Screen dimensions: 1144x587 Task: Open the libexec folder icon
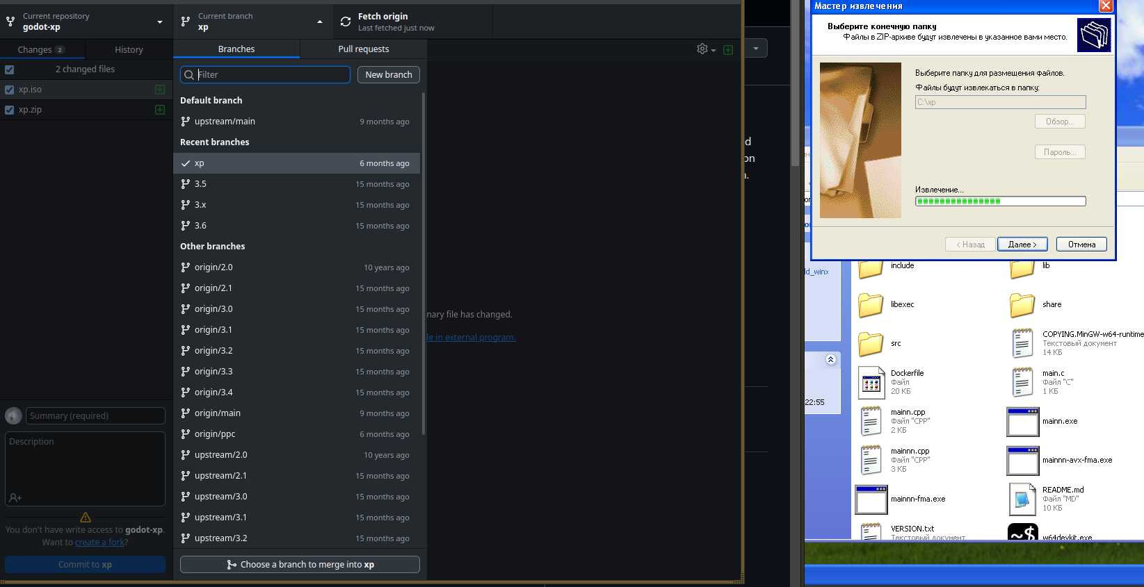[871, 305]
